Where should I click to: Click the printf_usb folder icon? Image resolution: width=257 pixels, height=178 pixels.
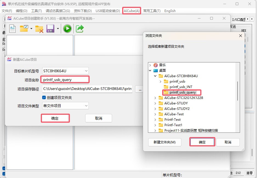(166, 81)
